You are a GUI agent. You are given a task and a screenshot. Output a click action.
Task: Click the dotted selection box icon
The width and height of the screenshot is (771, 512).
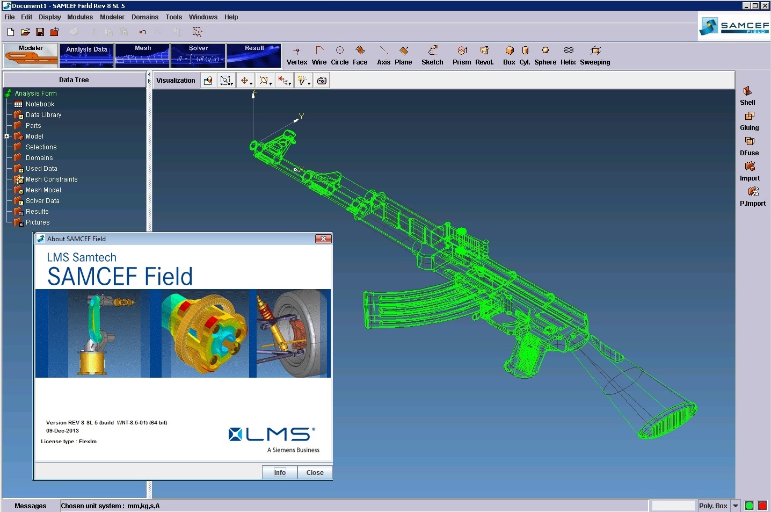click(197, 32)
